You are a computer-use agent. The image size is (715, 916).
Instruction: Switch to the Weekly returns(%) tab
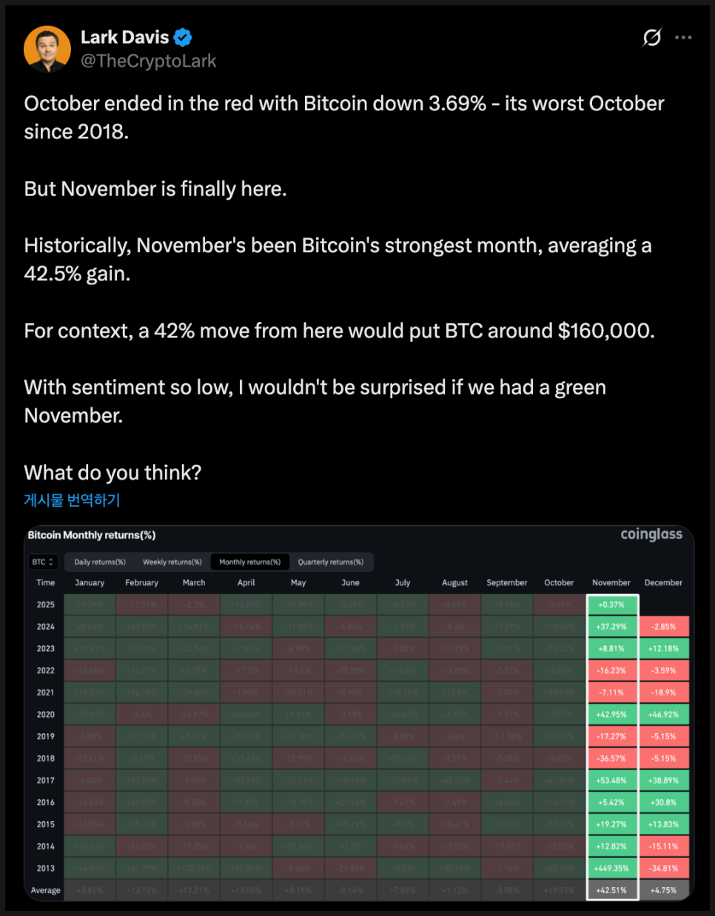[172, 562]
